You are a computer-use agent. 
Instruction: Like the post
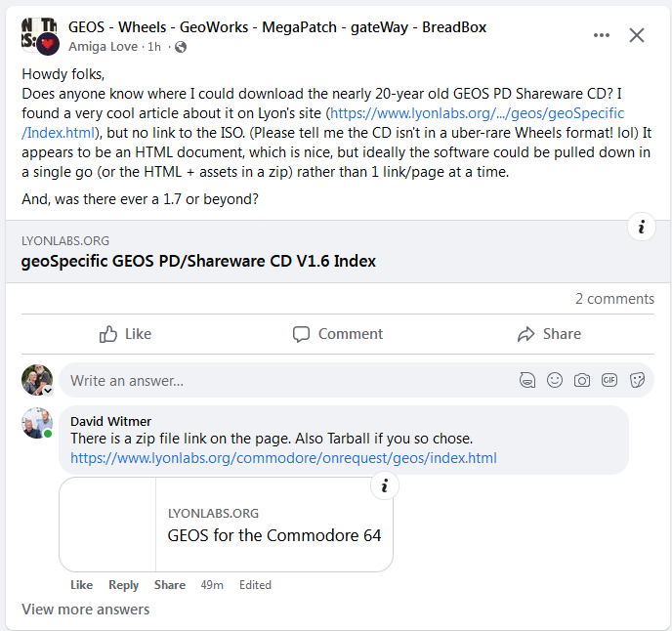click(125, 334)
